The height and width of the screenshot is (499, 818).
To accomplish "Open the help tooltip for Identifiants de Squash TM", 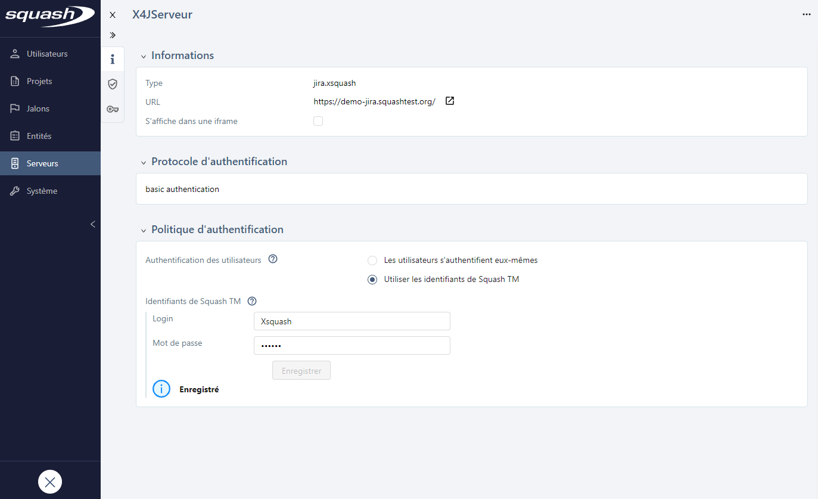I will point(251,301).
